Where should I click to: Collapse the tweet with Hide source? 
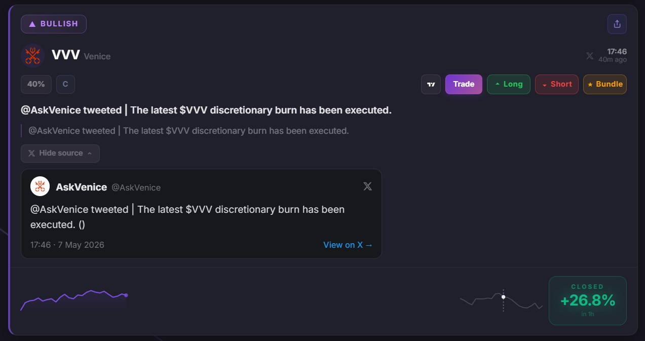pos(60,153)
